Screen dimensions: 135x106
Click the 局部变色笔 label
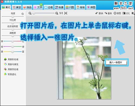click(x=13, y=69)
